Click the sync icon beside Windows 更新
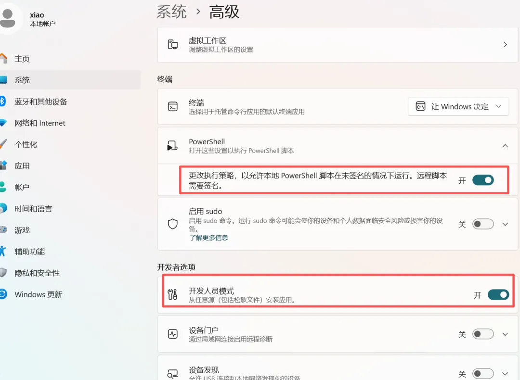Screen dimensions: 520x380 [3, 294]
